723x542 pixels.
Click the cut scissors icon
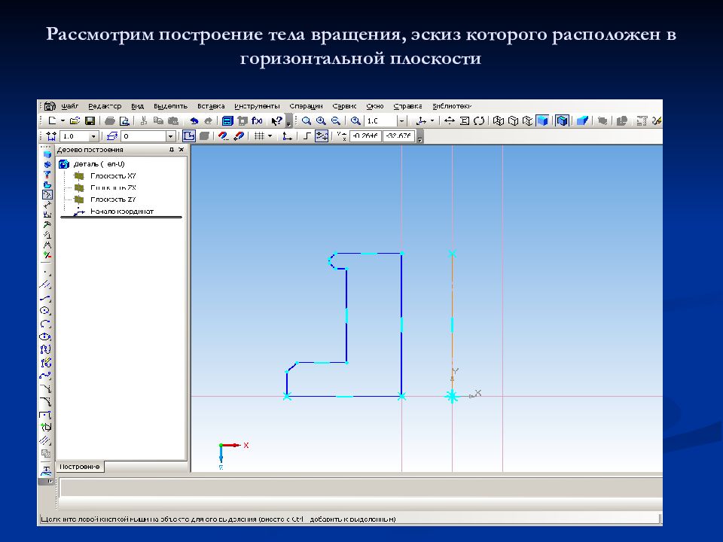pos(144,120)
